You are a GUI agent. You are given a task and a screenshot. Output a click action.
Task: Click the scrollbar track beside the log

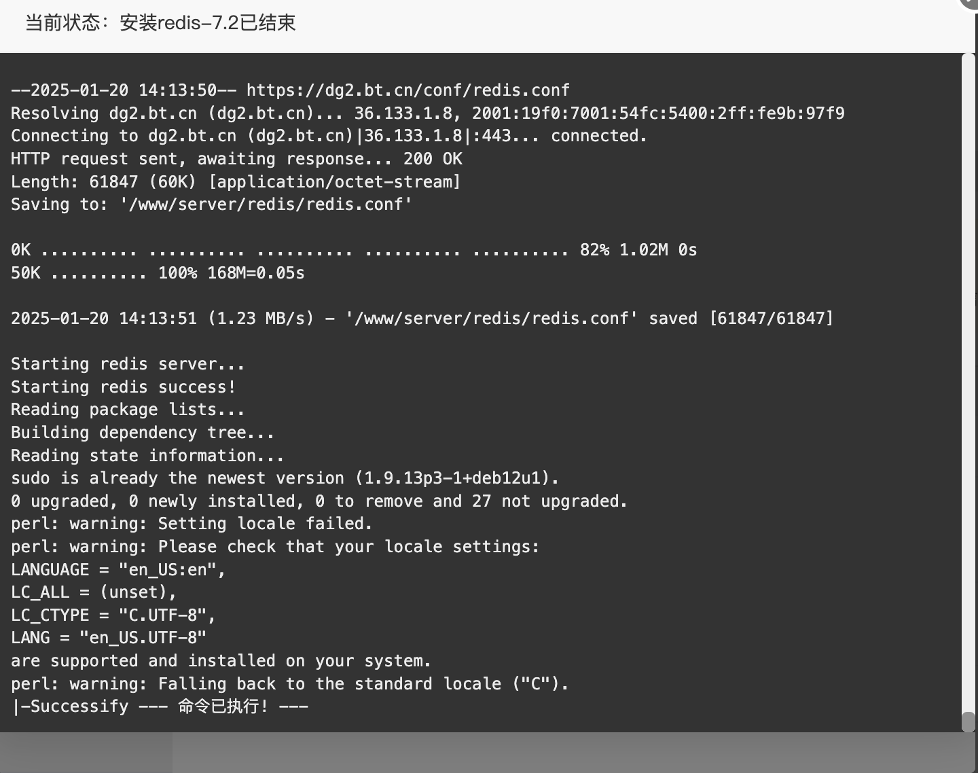(x=968, y=380)
